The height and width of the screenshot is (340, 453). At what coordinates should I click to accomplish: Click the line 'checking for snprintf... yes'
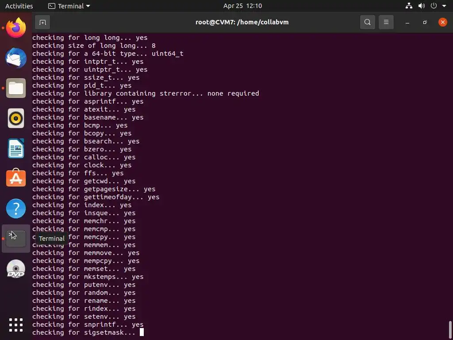88,325
